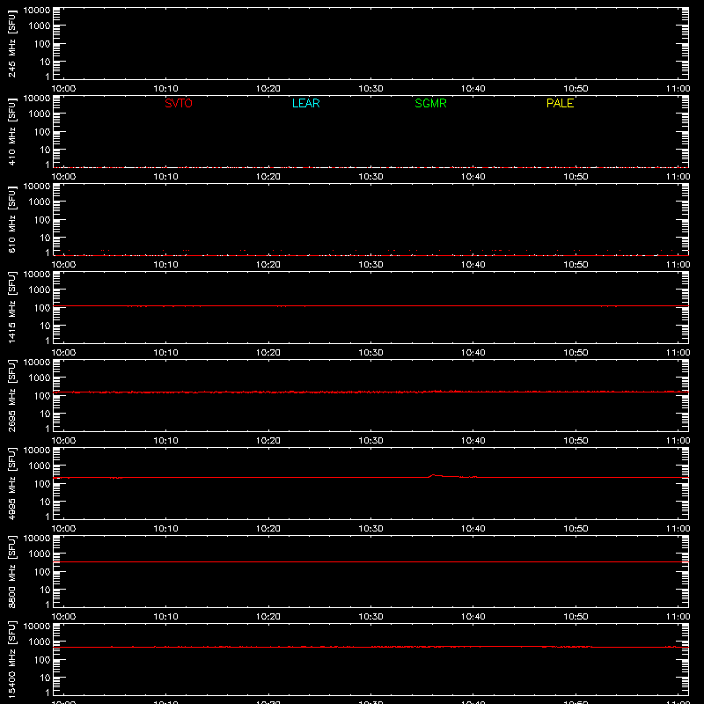Viewport: 704px width, 704px height.
Task: Click 10:20 tick label under 8800 MHz panel
Action: point(268,617)
